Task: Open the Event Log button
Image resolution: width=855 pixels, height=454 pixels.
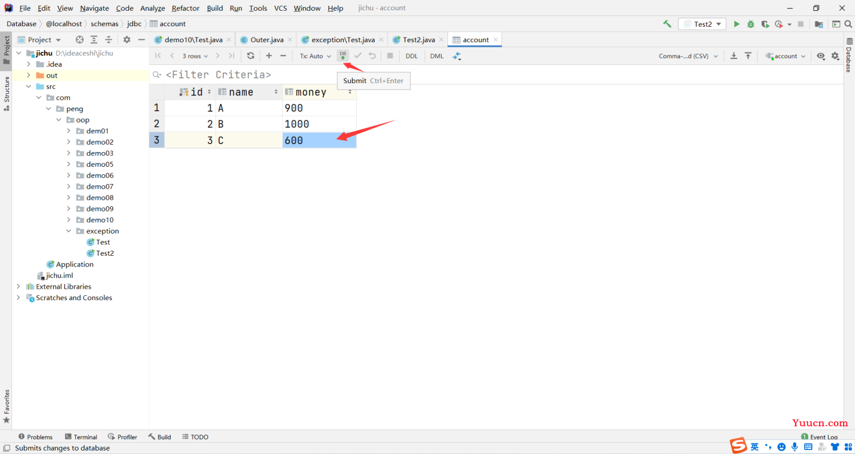Action: click(819, 437)
